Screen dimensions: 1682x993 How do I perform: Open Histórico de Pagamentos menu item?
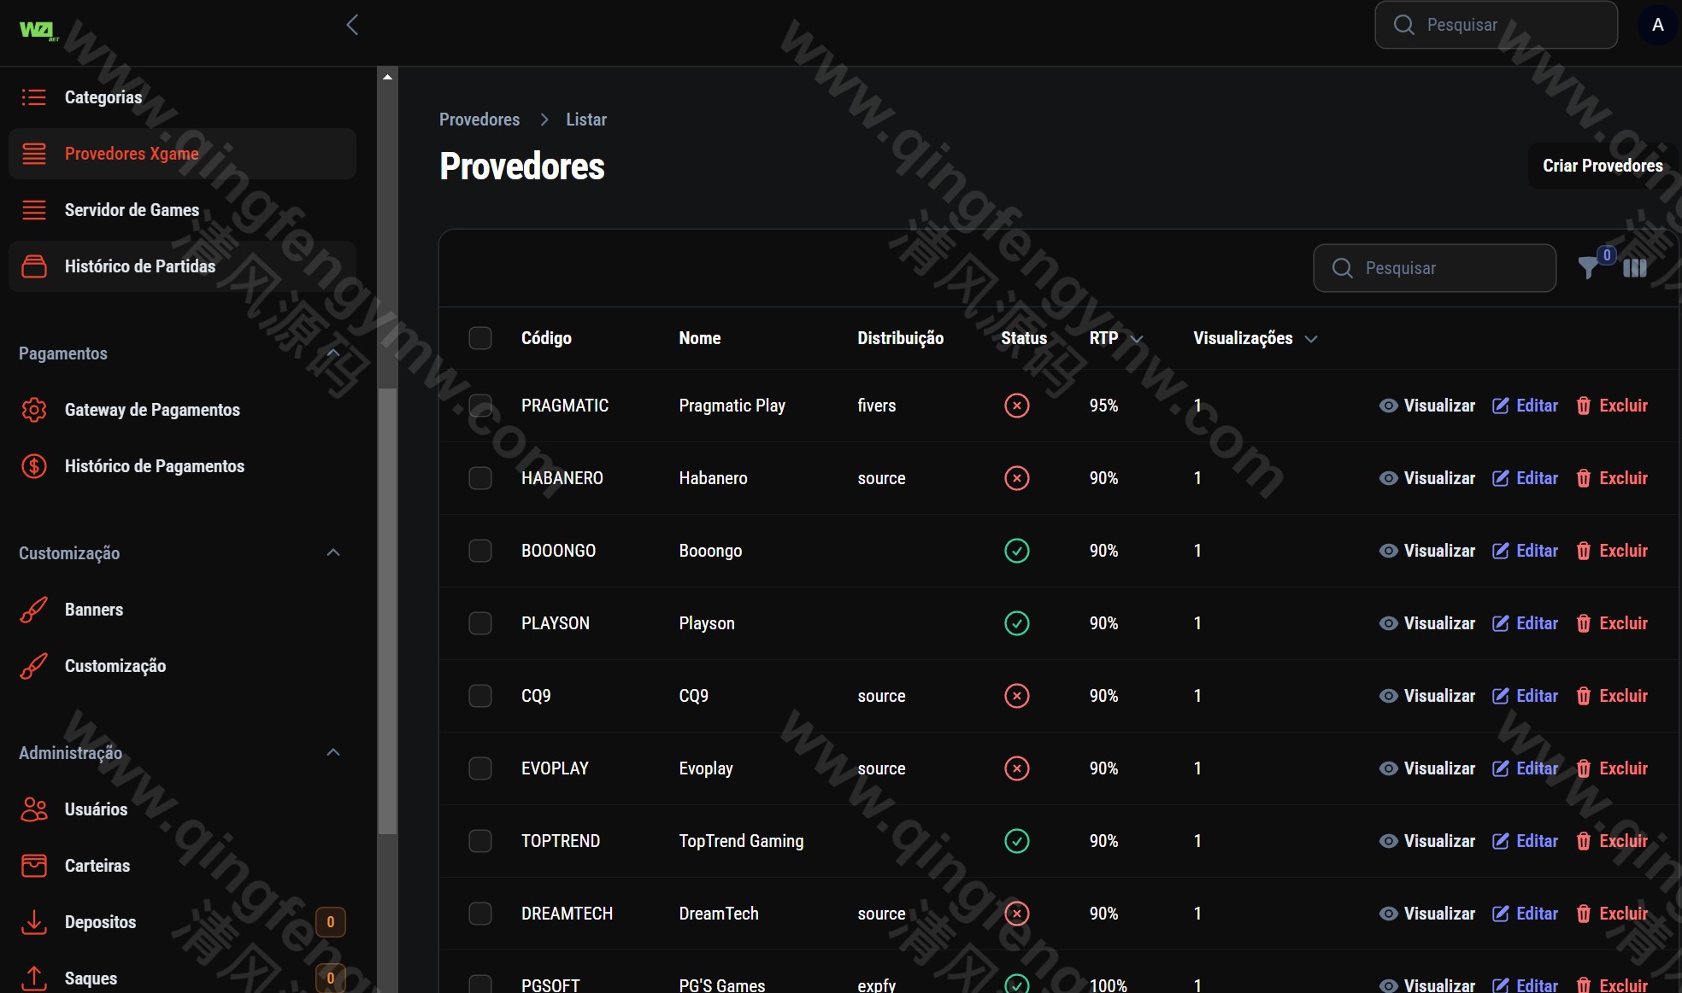point(182,466)
